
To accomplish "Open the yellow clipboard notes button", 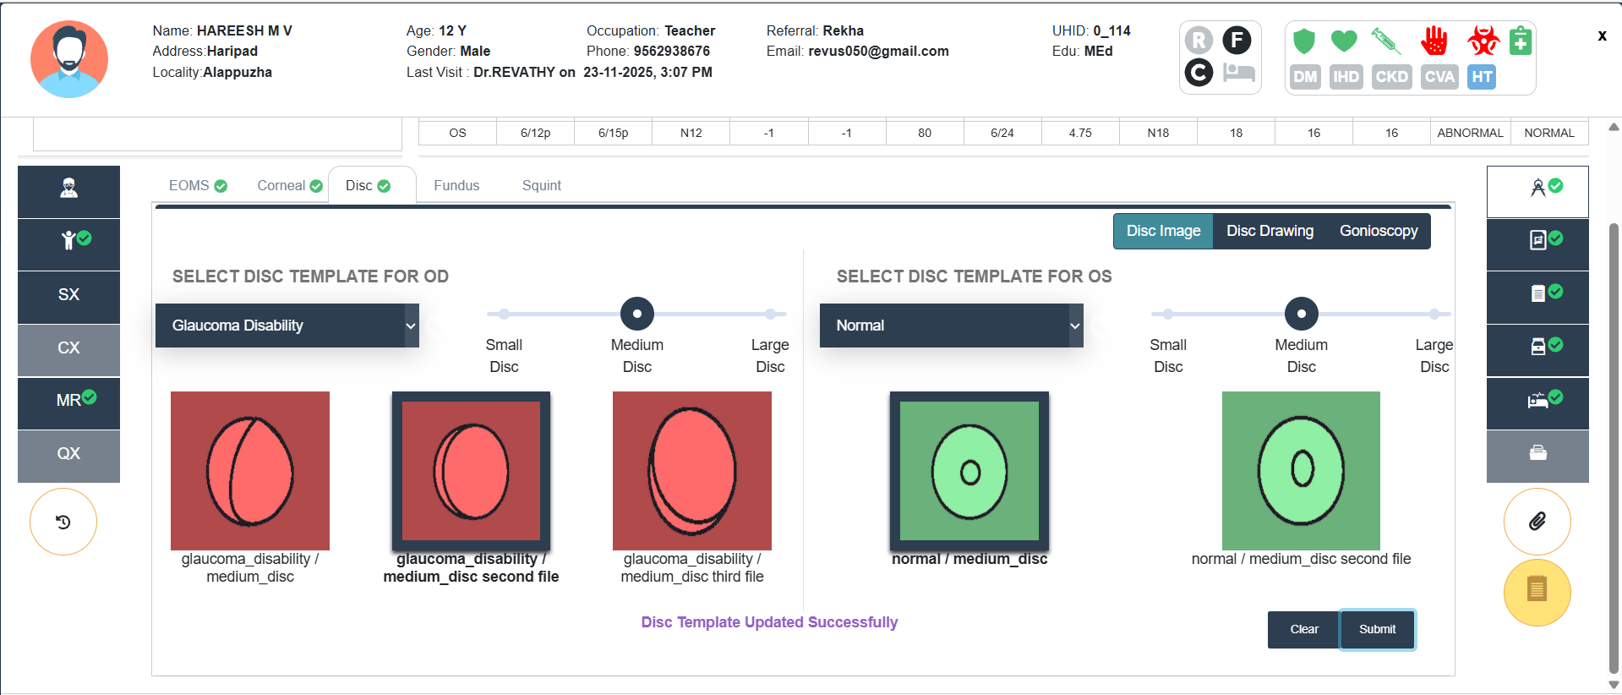I will pos(1537,592).
